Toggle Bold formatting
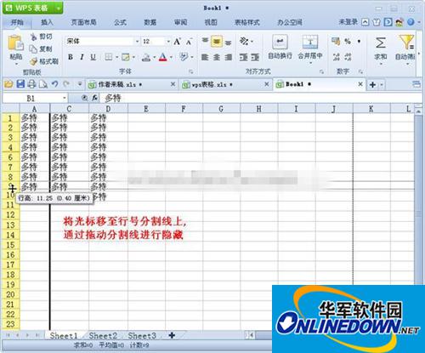 pyautogui.click(x=71, y=57)
